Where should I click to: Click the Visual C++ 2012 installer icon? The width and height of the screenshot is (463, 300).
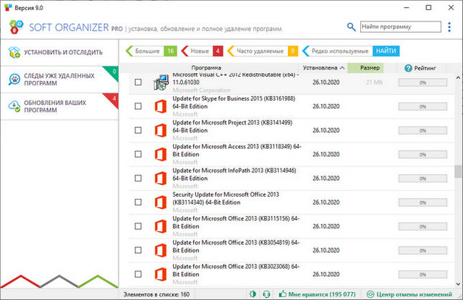160,83
